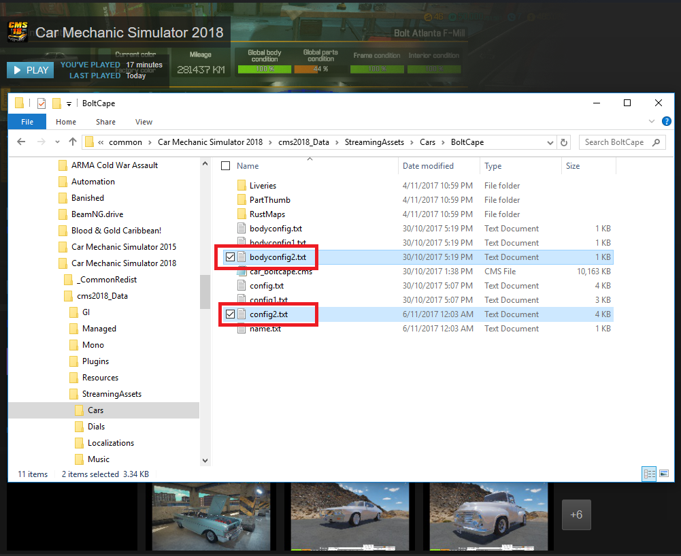This screenshot has height=556, width=681.
Task: Open the recent locations dropdown arrow
Action: click(57, 142)
